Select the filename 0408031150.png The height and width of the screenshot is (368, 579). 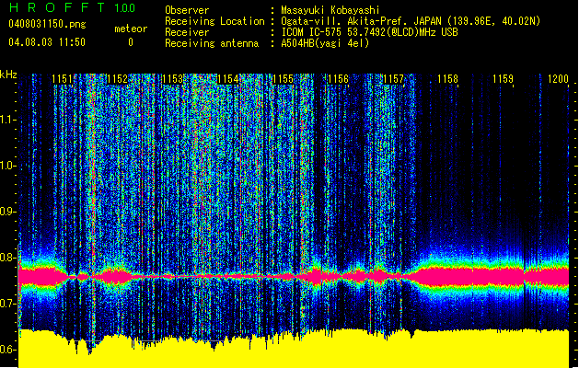[47, 25]
